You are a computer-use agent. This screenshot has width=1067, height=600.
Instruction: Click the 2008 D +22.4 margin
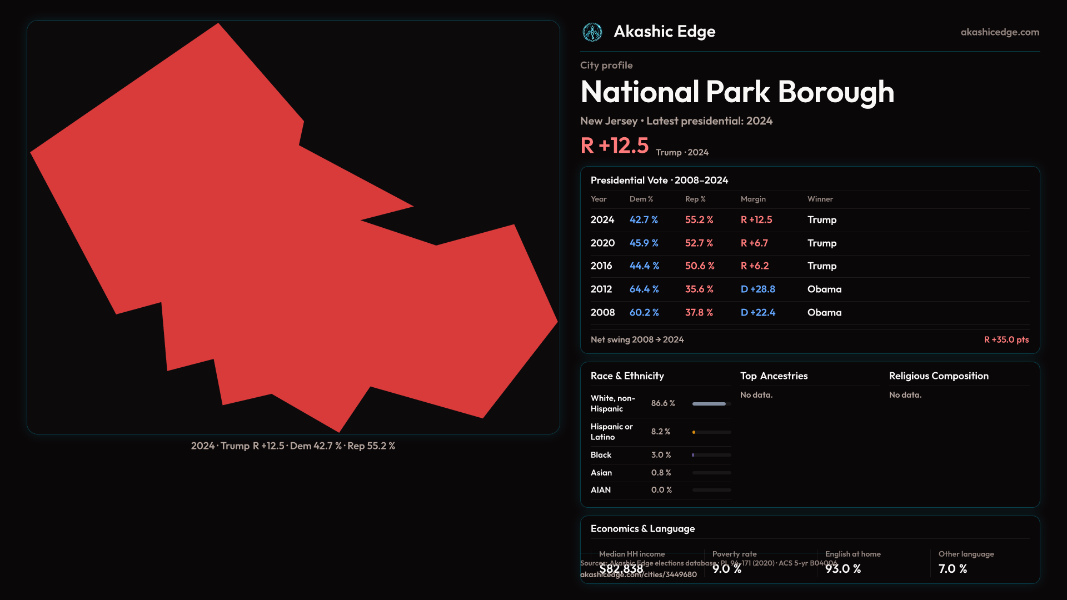point(757,313)
